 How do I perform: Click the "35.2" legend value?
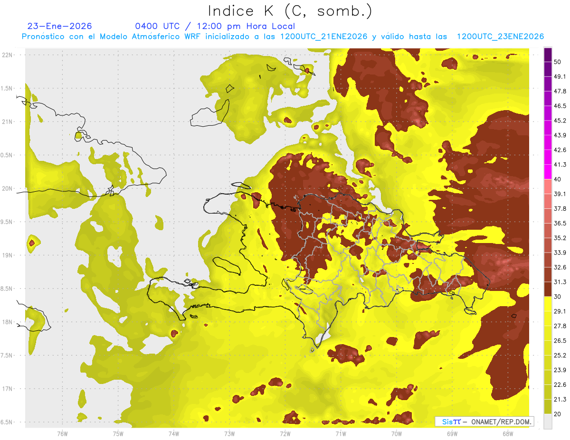pyautogui.click(x=560, y=238)
